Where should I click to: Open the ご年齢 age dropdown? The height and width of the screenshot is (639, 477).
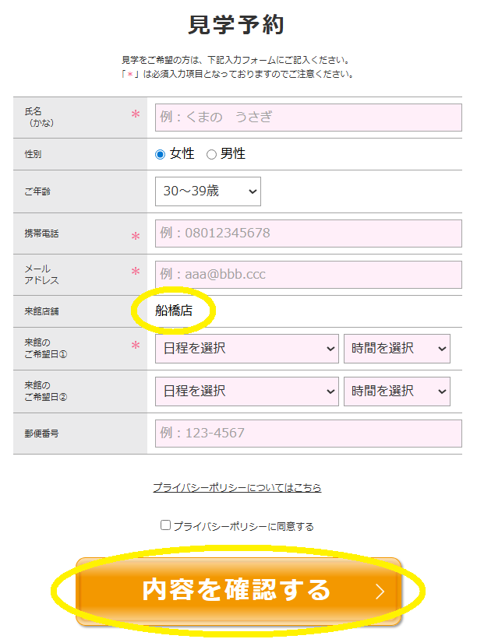pyautogui.click(x=208, y=191)
